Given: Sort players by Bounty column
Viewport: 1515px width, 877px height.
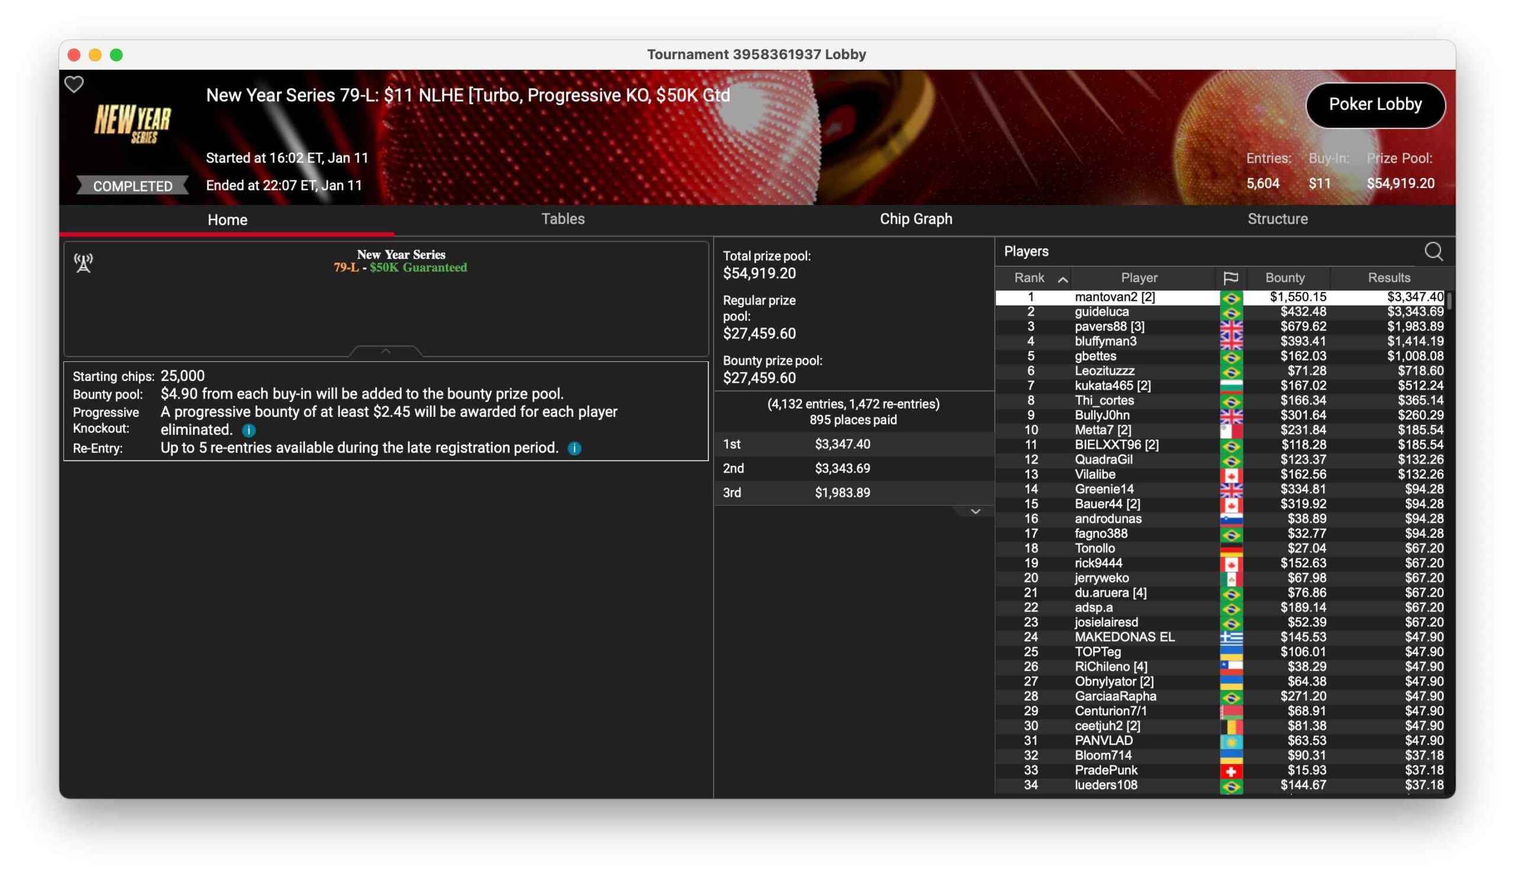Looking at the screenshot, I should point(1284,277).
